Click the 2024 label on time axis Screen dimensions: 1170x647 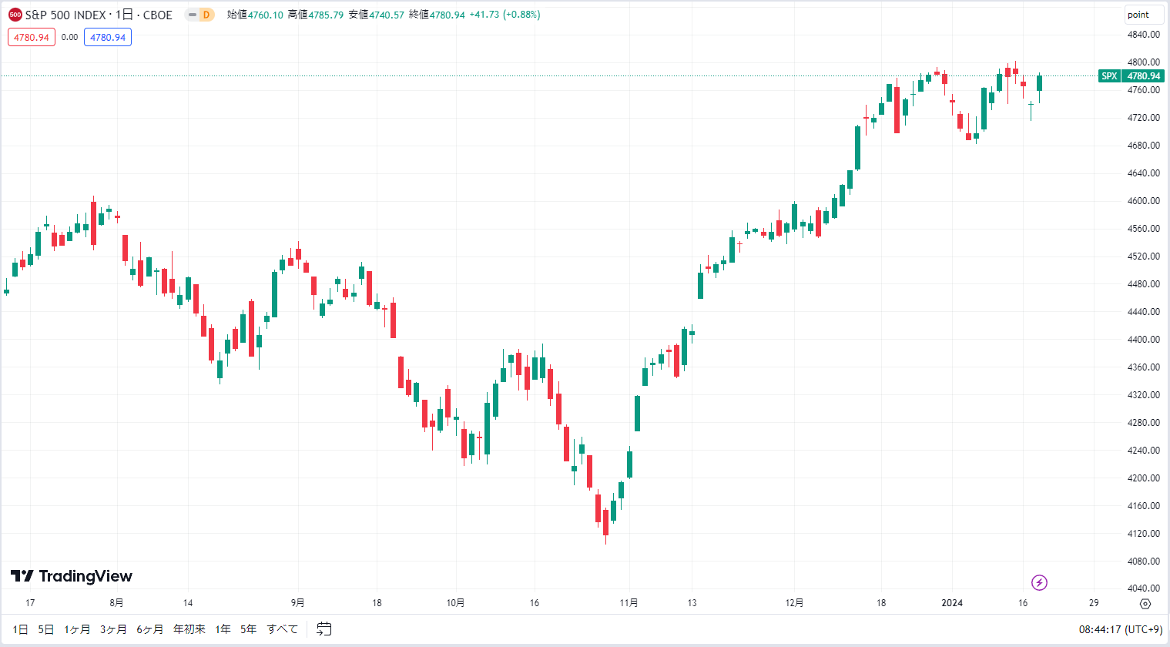click(x=952, y=603)
